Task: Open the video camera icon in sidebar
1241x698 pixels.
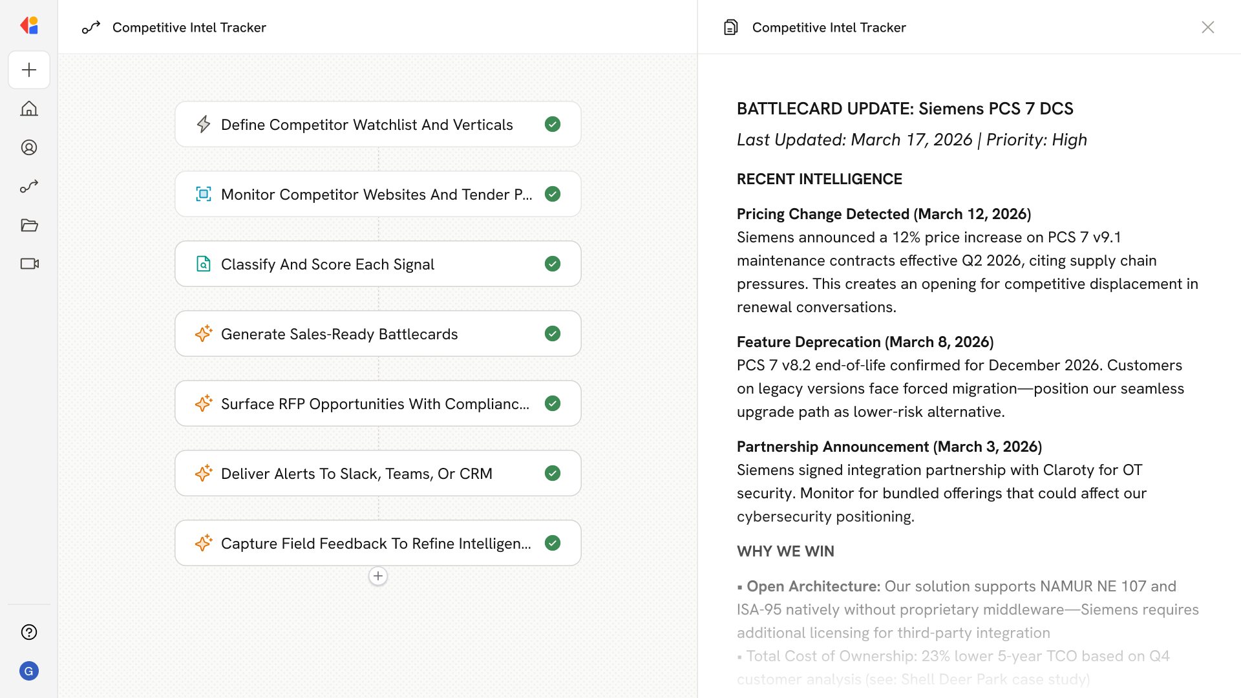Action: click(x=29, y=264)
